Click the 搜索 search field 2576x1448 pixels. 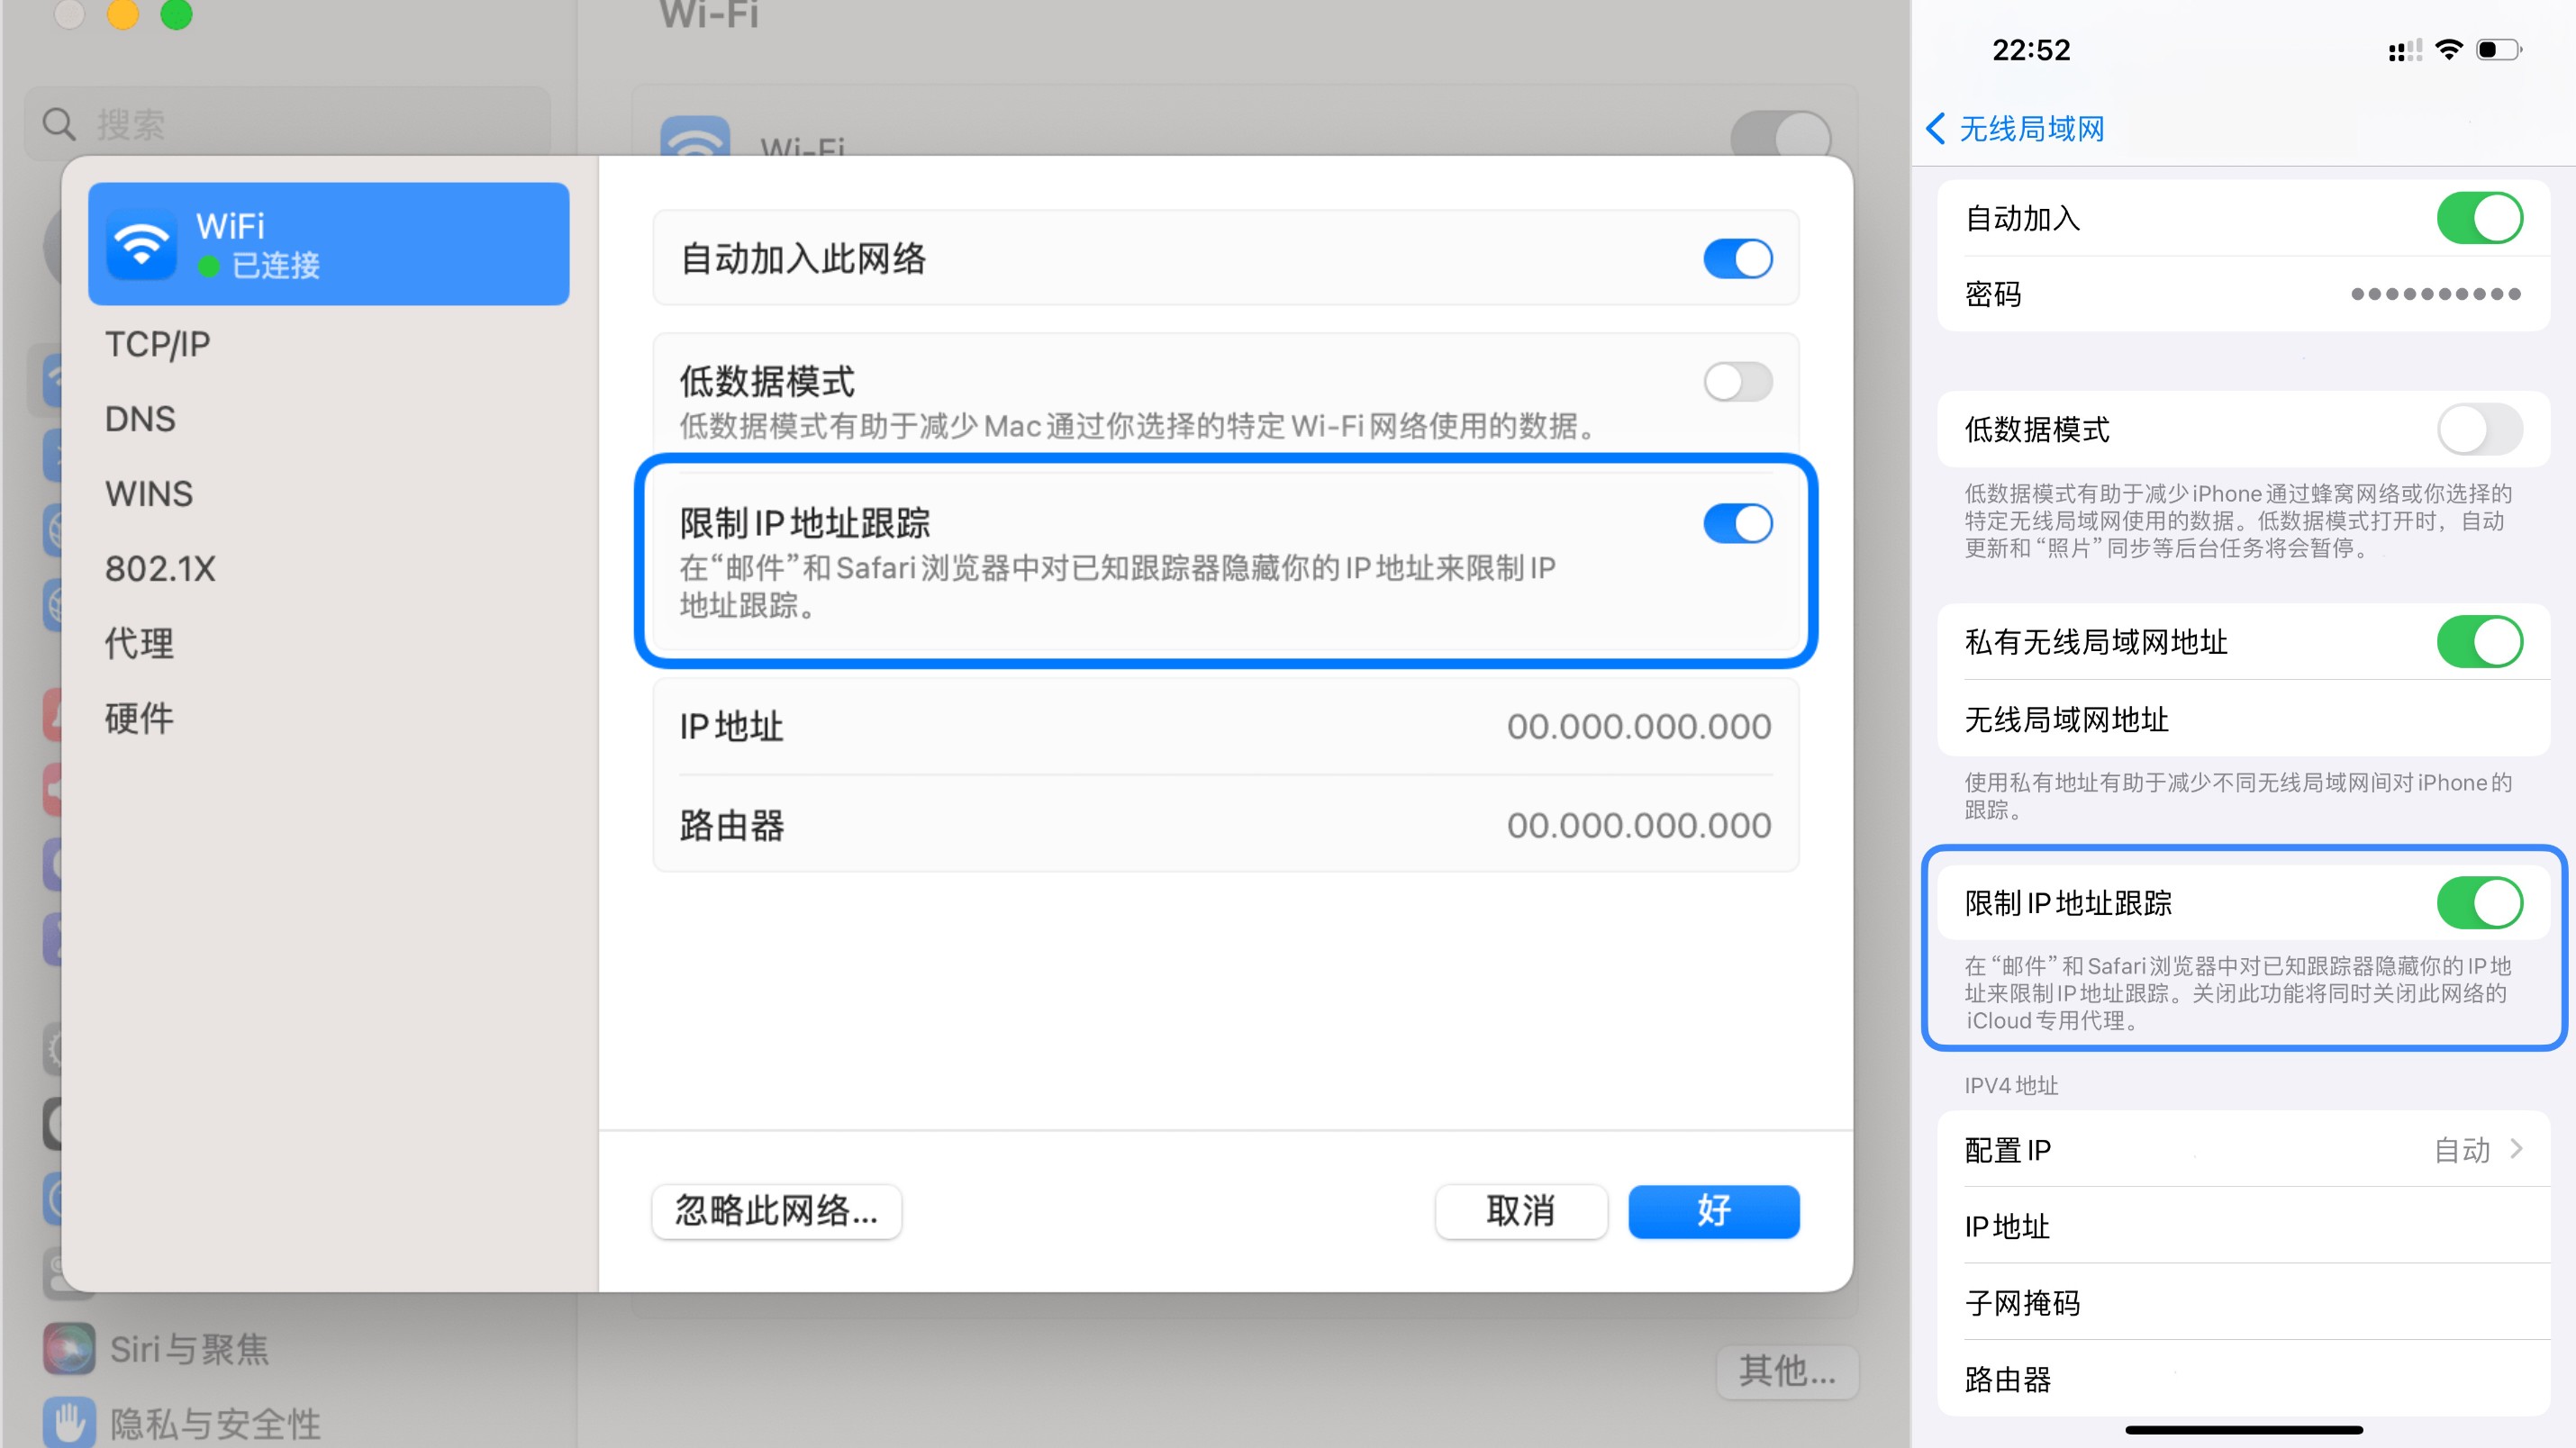click(x=288, y=125)
